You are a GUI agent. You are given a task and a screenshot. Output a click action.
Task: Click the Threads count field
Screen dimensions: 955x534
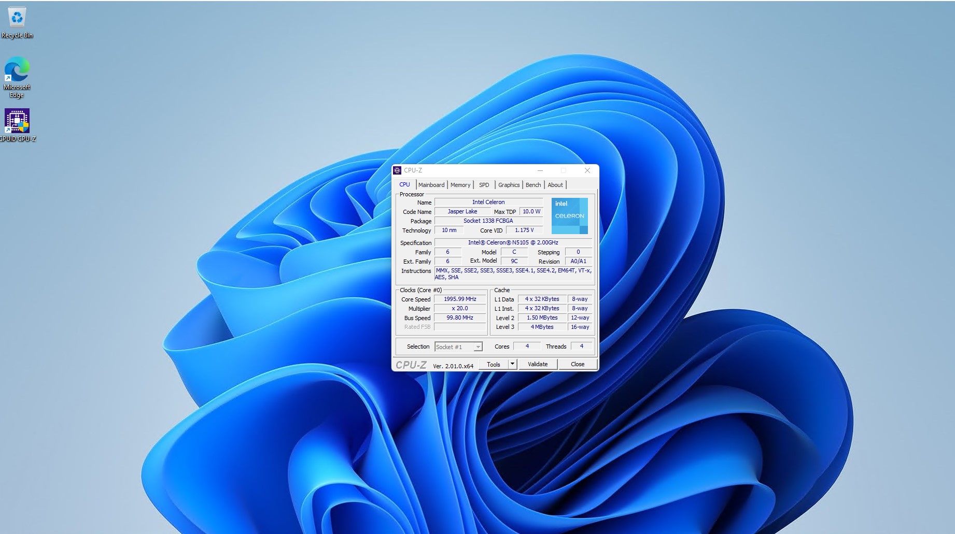click(582, 347)
